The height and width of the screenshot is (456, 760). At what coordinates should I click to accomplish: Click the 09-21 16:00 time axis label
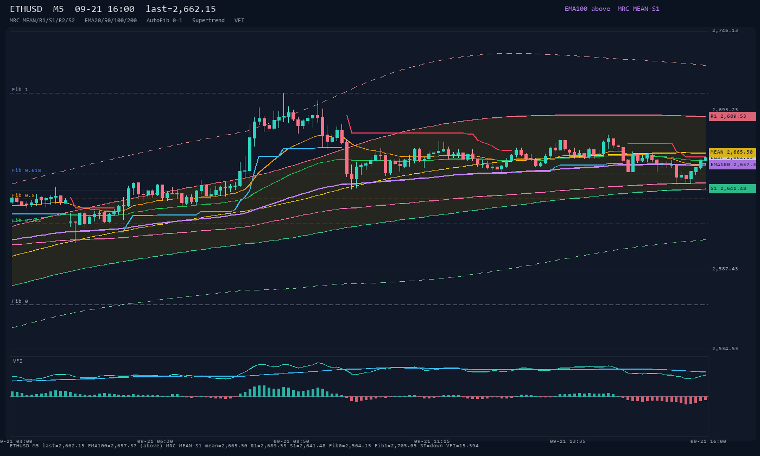tap(708, 441)
